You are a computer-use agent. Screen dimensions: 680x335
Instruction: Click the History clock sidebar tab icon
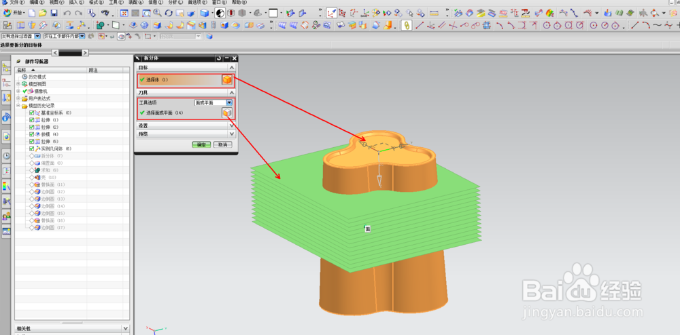click(6, 155)
